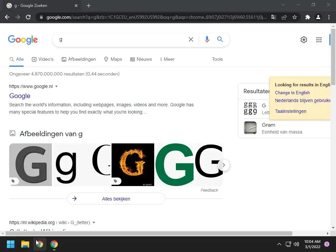Reload the current Google page
Viewport: 336px width, 252px height.
[x=28, y=17]
